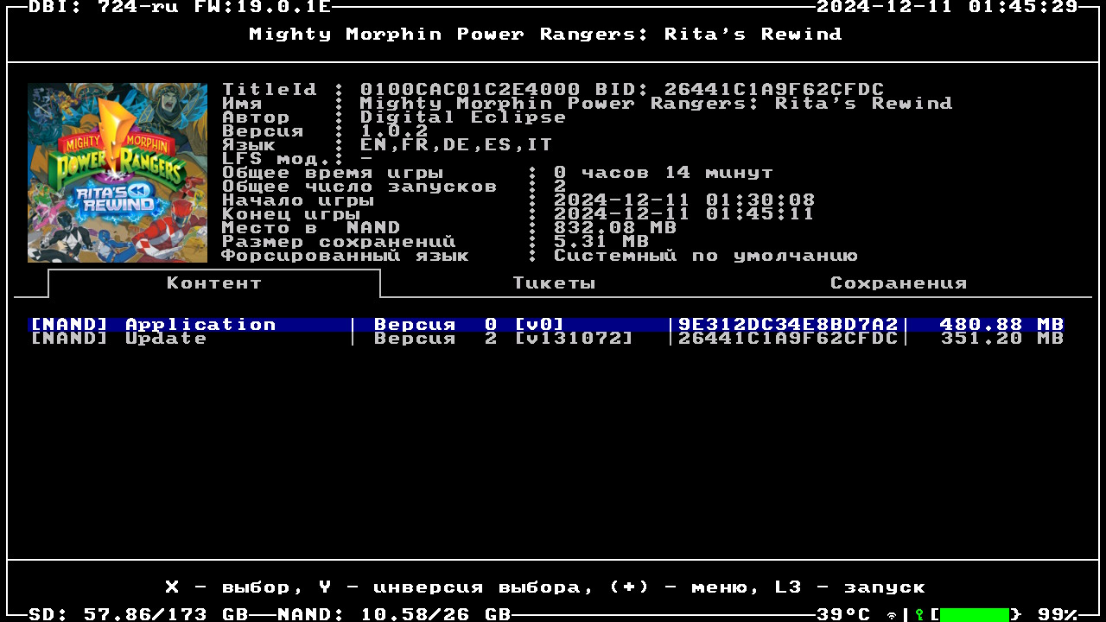Click the Update size 351.20 MB
This screenshot has height=622, width=1106.
click(1002, 339)
